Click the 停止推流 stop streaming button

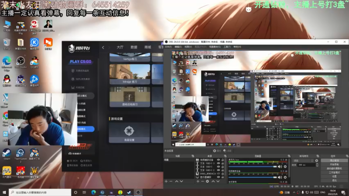334,160
